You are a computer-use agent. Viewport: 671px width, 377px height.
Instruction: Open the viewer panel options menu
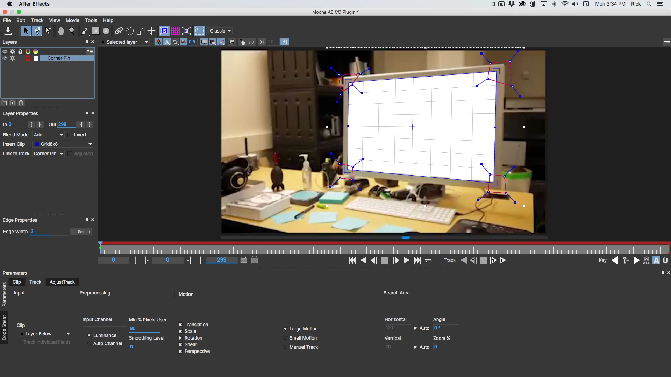[x=666, y=42]
